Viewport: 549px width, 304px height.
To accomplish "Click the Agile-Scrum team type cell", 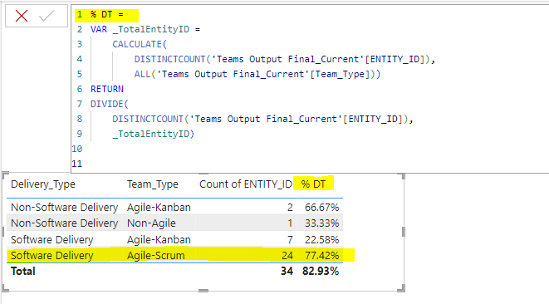I will (156, 256).
